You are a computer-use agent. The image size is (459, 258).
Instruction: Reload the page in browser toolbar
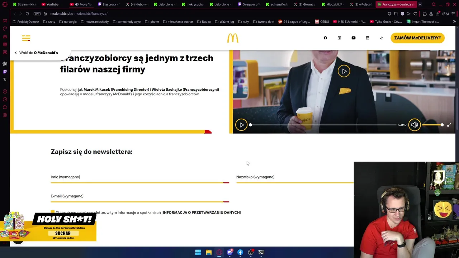coord(27,14)
